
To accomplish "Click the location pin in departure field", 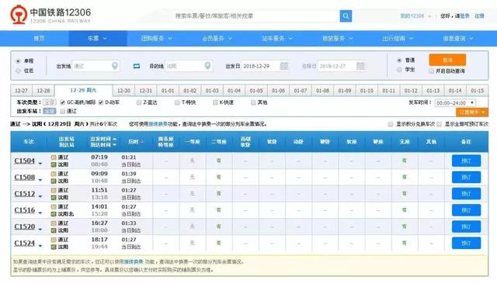I will pos(115,66).
